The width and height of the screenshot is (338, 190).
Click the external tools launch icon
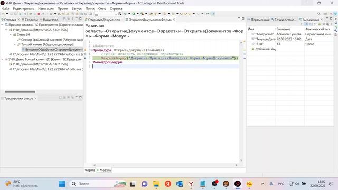coord(142,14)
